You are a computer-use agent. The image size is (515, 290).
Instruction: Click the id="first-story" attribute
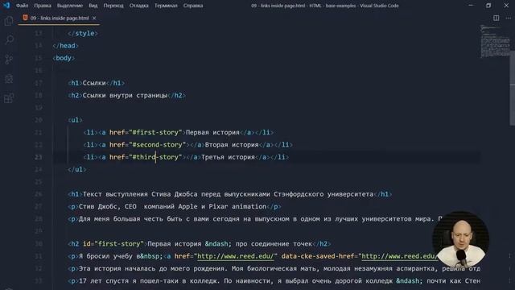[x=113, y=244]
